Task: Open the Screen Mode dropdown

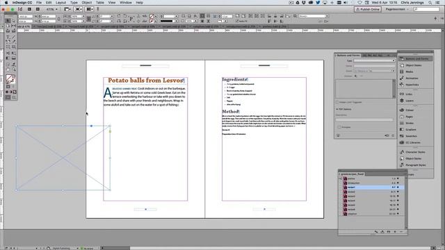Action: (78, 9)
